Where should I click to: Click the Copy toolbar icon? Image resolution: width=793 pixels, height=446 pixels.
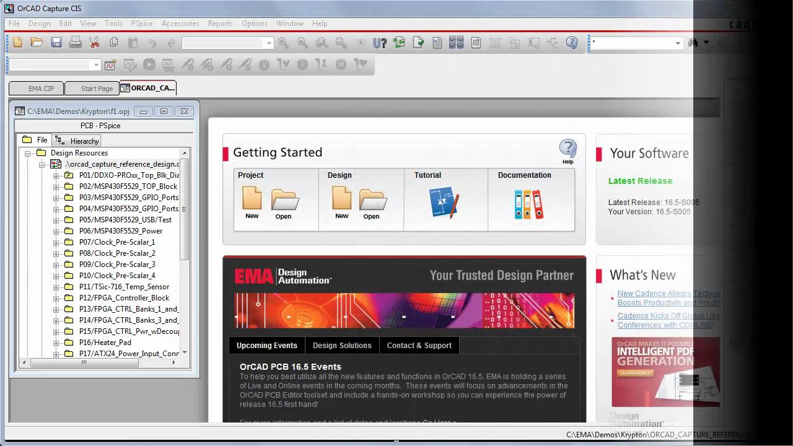(114, 42)
